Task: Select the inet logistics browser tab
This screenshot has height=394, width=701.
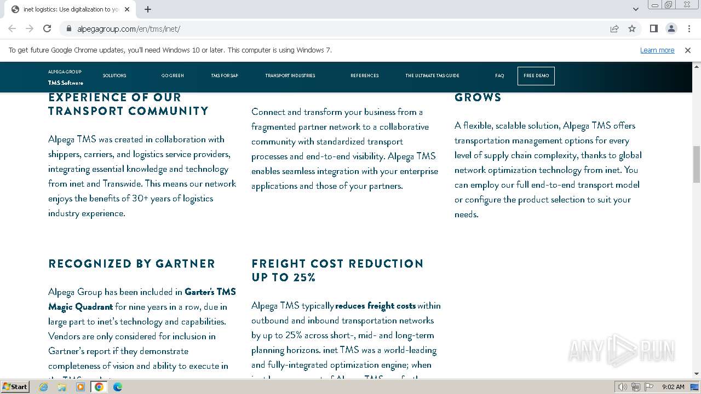Action: coord(70,9)
